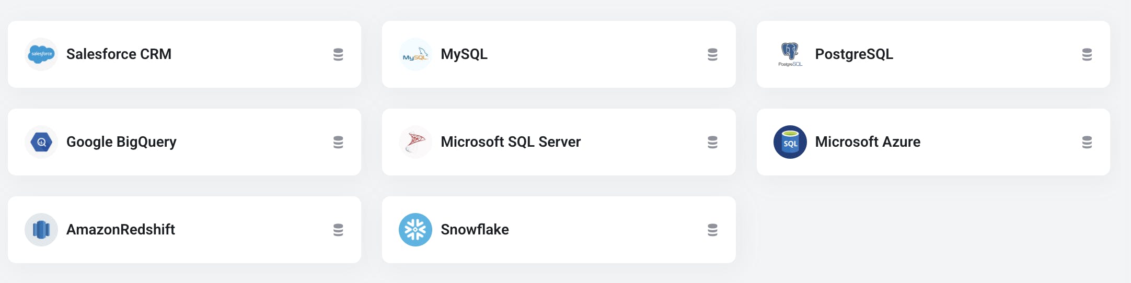Pick the Snowflake data source label

coord(475,230)
